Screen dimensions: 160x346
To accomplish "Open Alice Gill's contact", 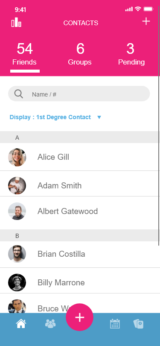I will (x=80, y=157).
